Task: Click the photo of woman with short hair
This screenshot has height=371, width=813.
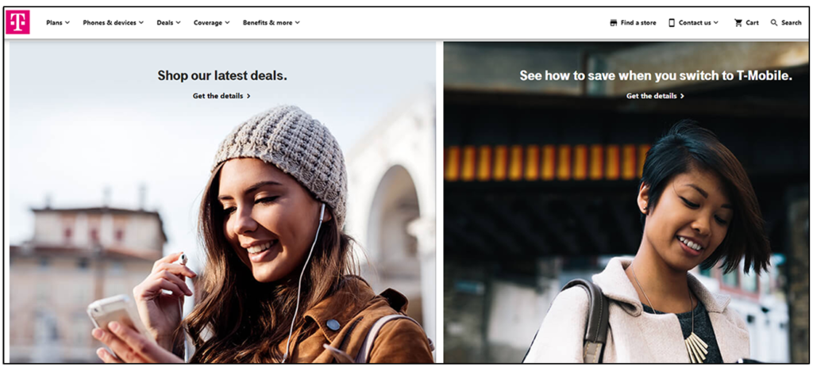Action: tap(675, 254)
